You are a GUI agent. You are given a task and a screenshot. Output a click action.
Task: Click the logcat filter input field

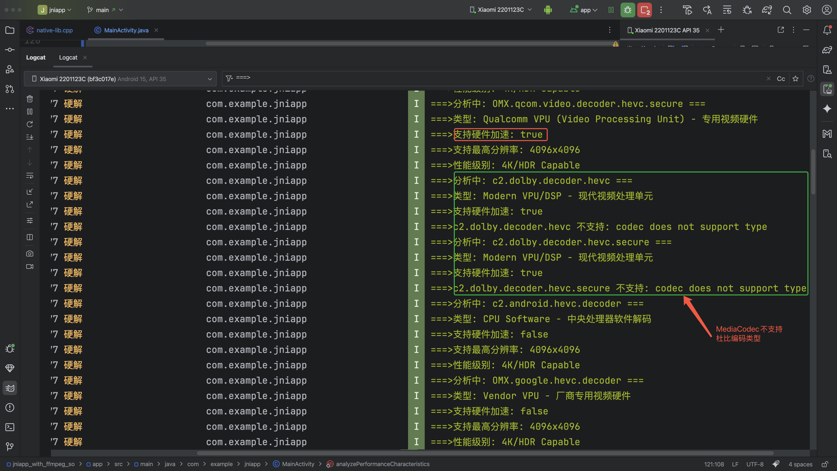click(x=490, y=78)
